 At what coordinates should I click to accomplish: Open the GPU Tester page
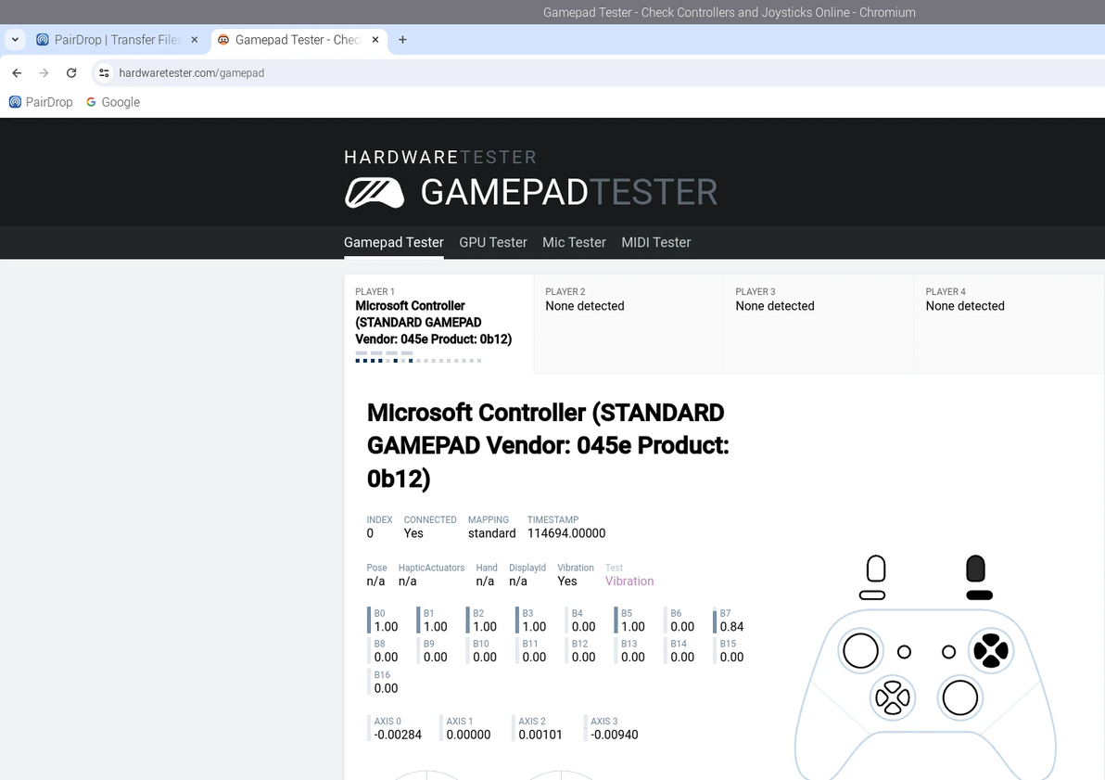pyautogui.click(x=492, y=242)
